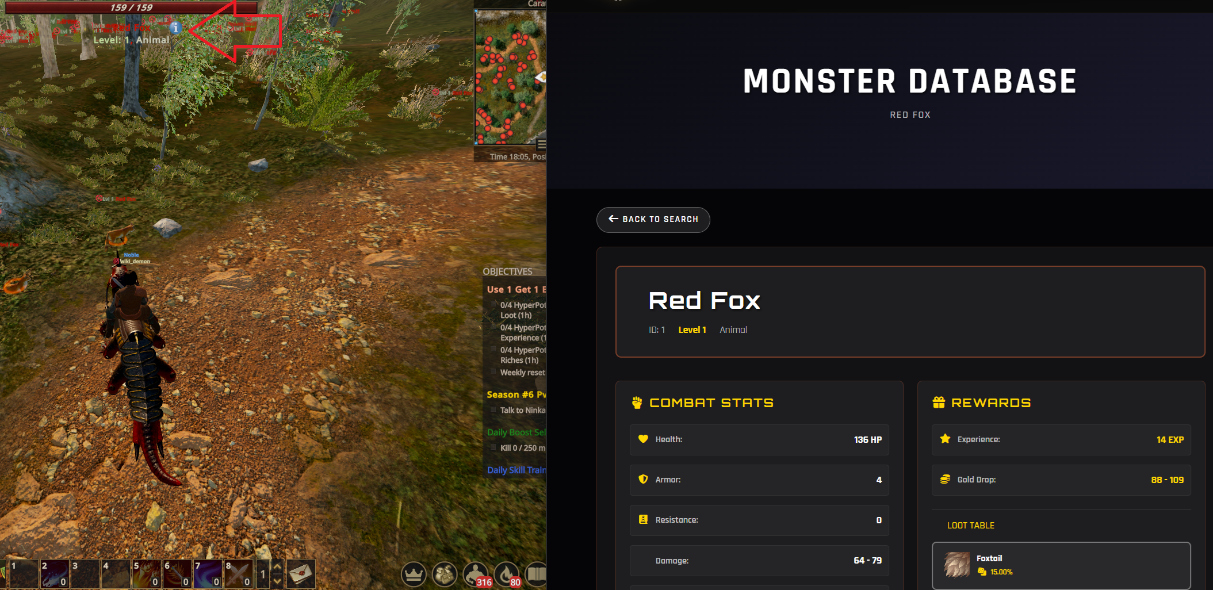Click the blue info icon beside Red Fox
1213x590 pixels.
175,28
